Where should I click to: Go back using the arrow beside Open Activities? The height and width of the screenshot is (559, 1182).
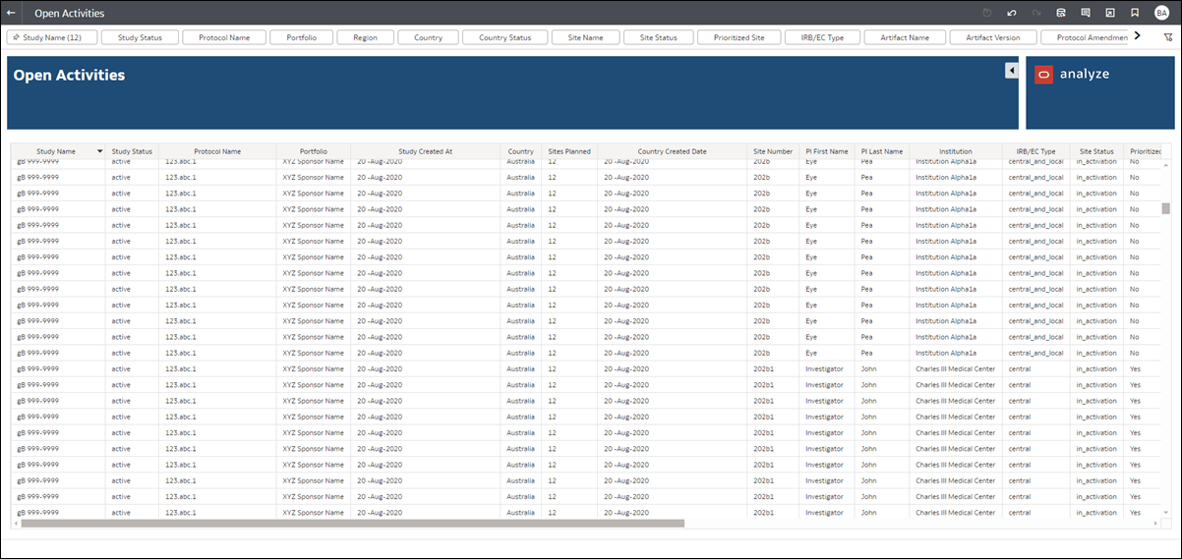click(11, 13)
